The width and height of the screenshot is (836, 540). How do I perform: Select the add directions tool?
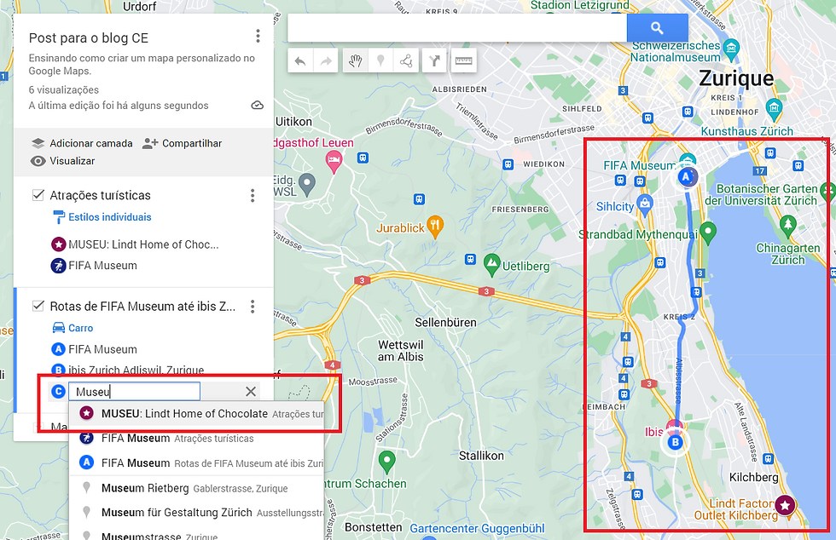(x=434, y=61)
